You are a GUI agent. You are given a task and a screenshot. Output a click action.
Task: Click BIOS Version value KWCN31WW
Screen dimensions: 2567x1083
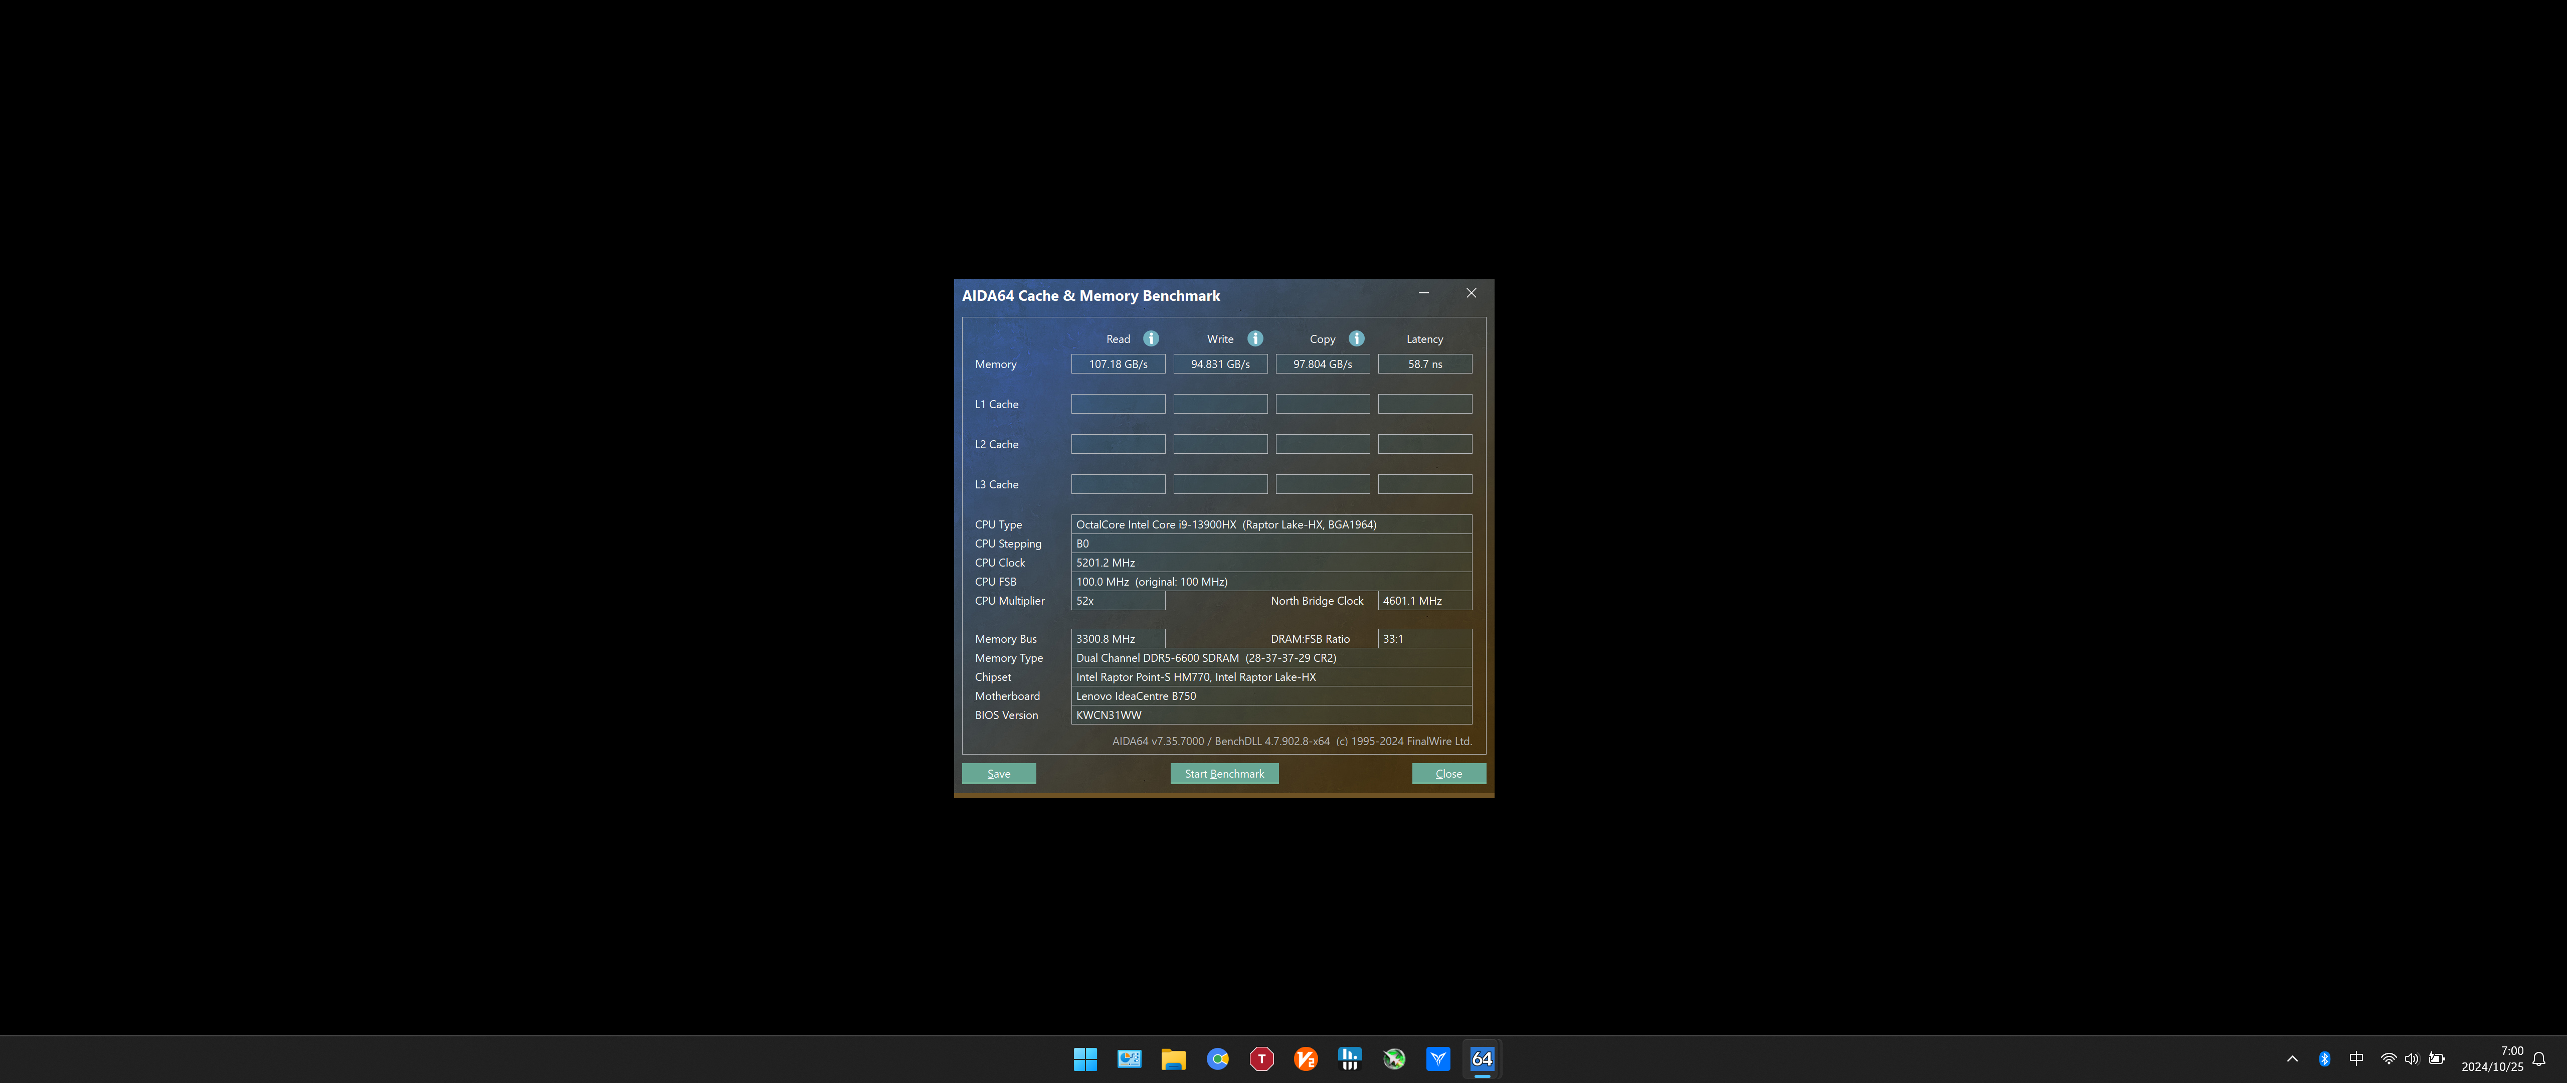click(1270, 715)
